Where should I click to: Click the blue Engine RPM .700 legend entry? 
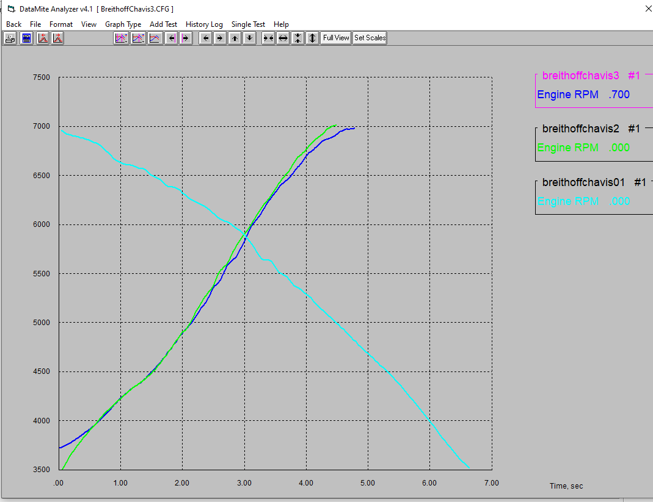click(x=583, y=95)
